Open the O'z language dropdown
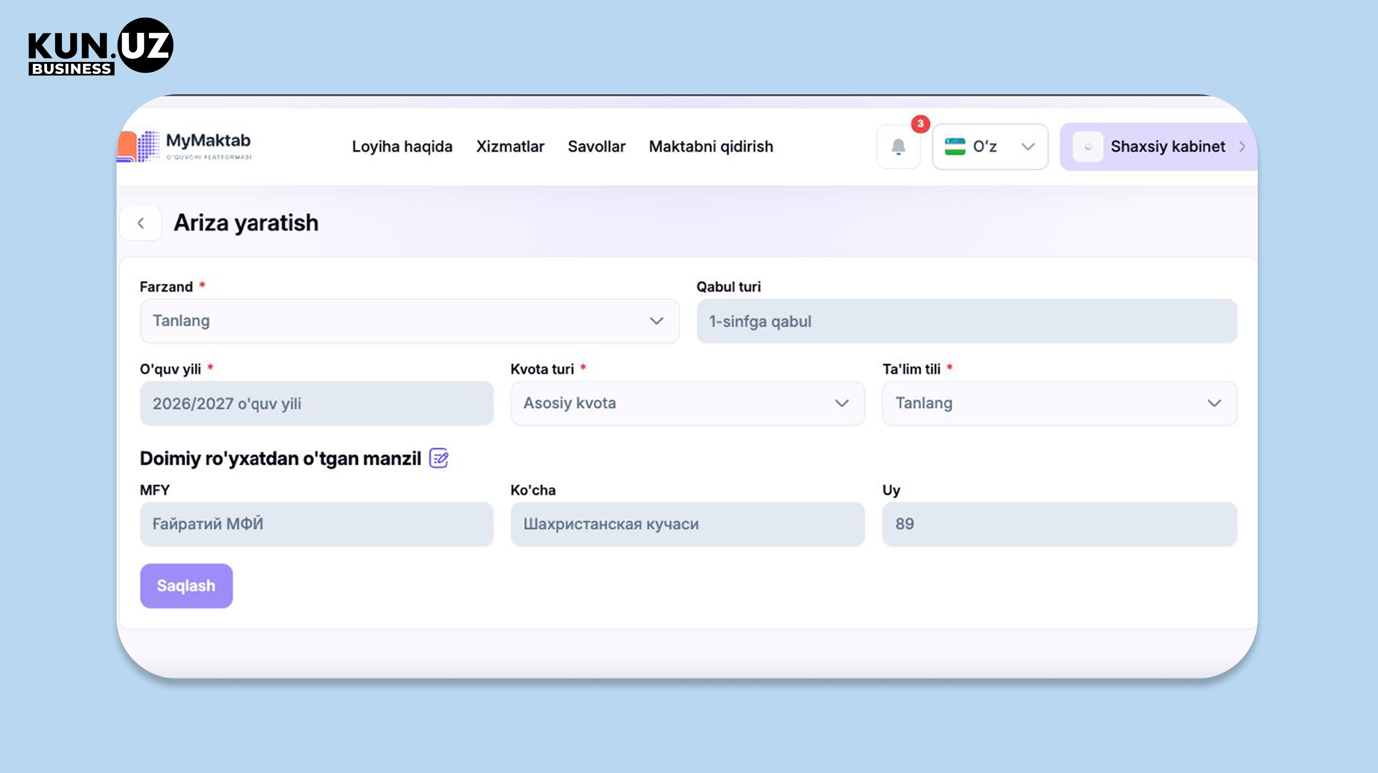Image resolution: width=1378 pixels, height=773 pixels. pos(990,147)
